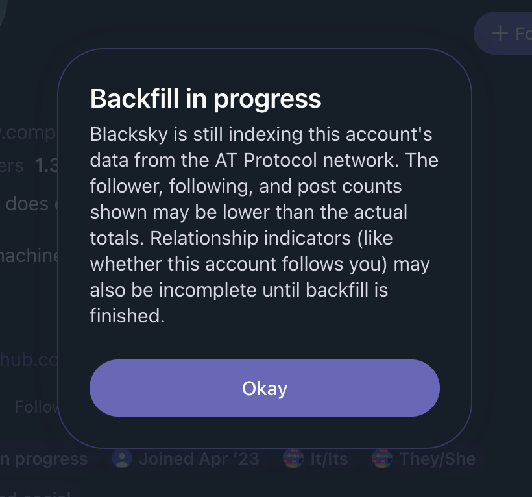The height and width of the screenshot is (497, 532).
Task: Click the person icon beside Joined Apr '23
Action: 121,459
